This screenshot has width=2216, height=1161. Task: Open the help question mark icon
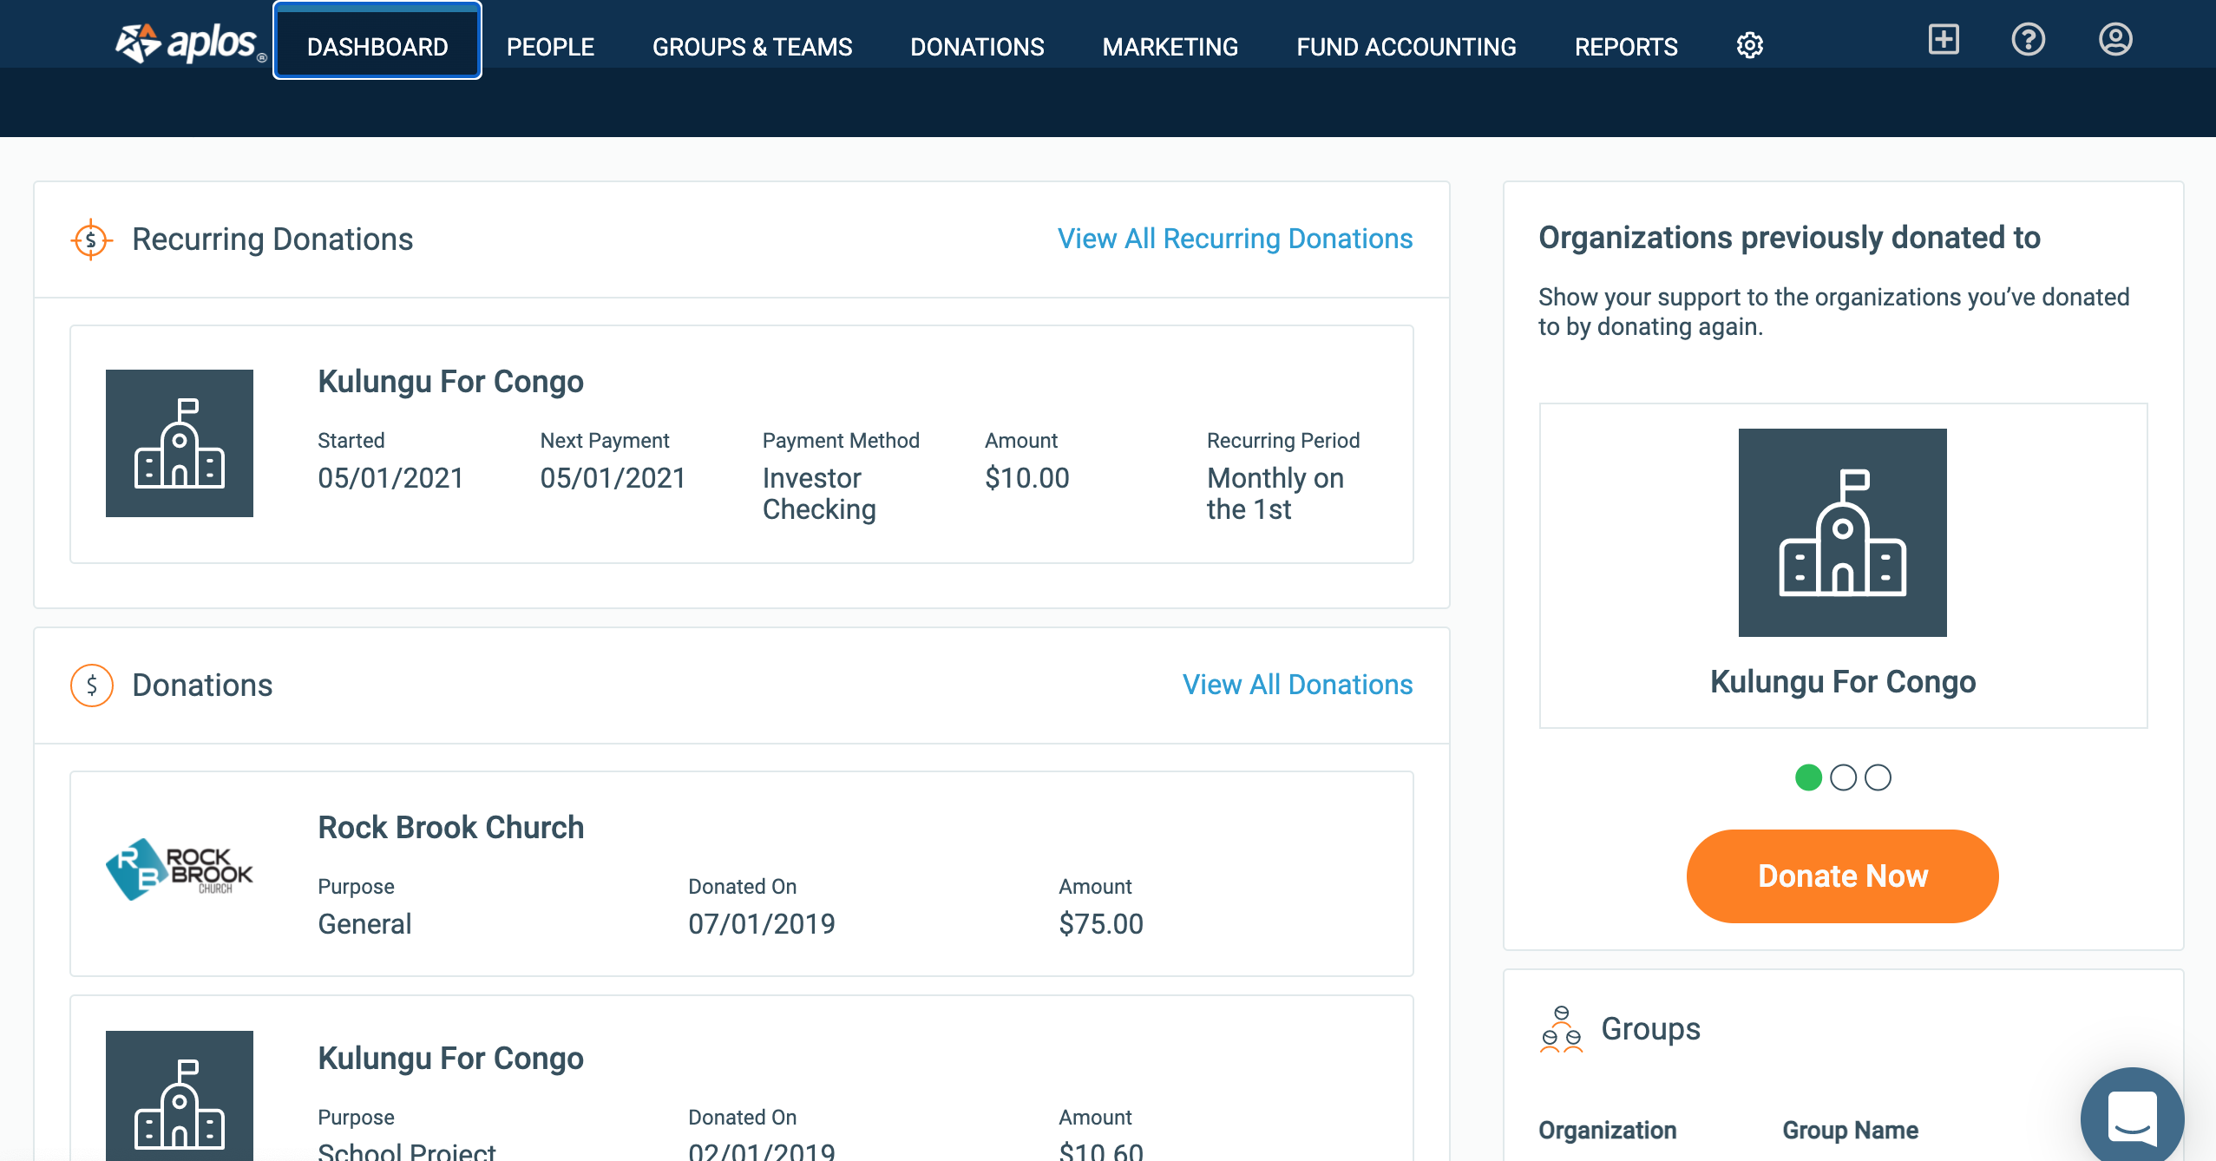pyautogui.click(x=2028, y=39)
